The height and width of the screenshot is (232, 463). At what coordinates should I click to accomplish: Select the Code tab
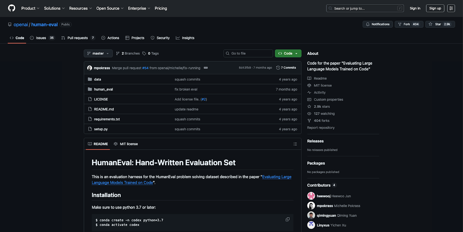[17, 38]
